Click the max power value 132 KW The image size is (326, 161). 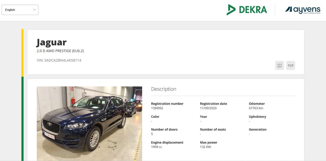click(x=205, y=147)
